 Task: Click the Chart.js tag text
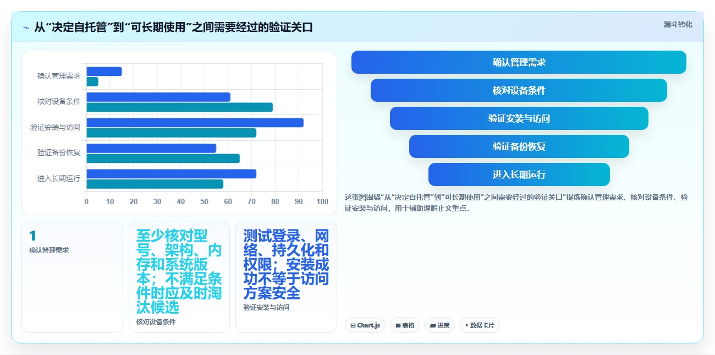(x=368, y=325)
